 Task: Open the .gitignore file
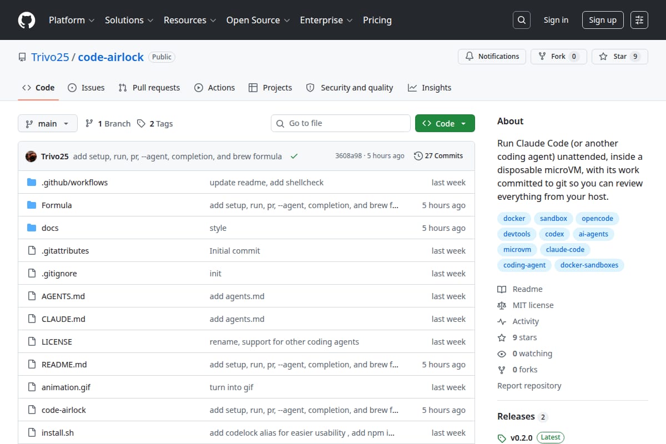[59, 274]
